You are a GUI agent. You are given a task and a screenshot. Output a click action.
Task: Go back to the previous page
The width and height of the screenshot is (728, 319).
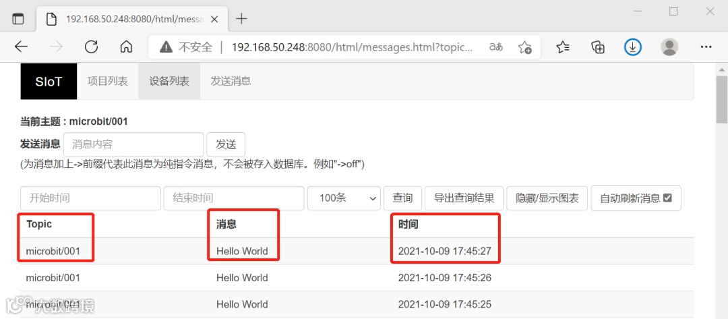22,47
